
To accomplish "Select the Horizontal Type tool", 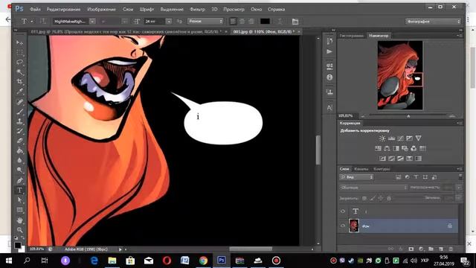I will point(20,191).
